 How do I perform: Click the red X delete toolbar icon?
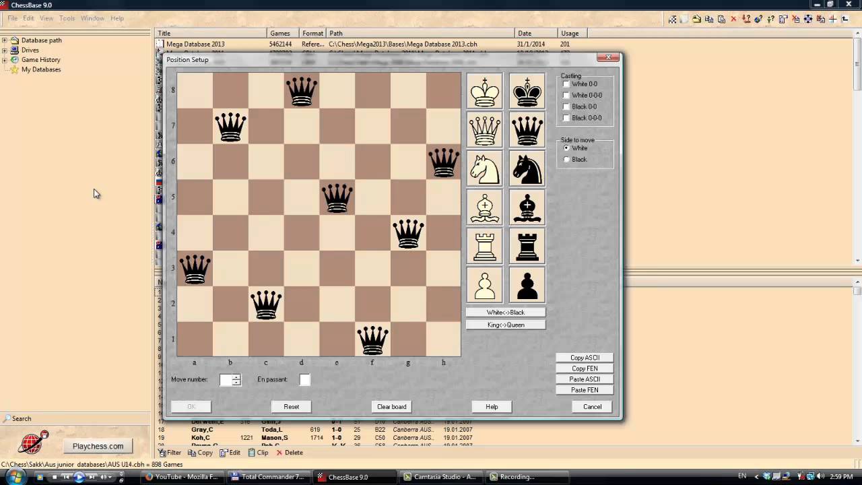733,19
